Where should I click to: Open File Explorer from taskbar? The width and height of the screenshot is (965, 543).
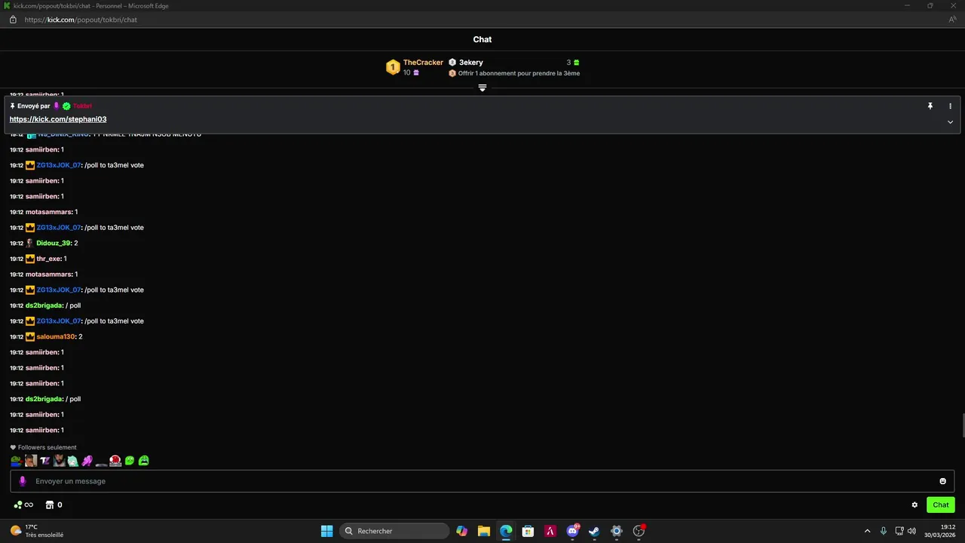(x=484, y=531)
